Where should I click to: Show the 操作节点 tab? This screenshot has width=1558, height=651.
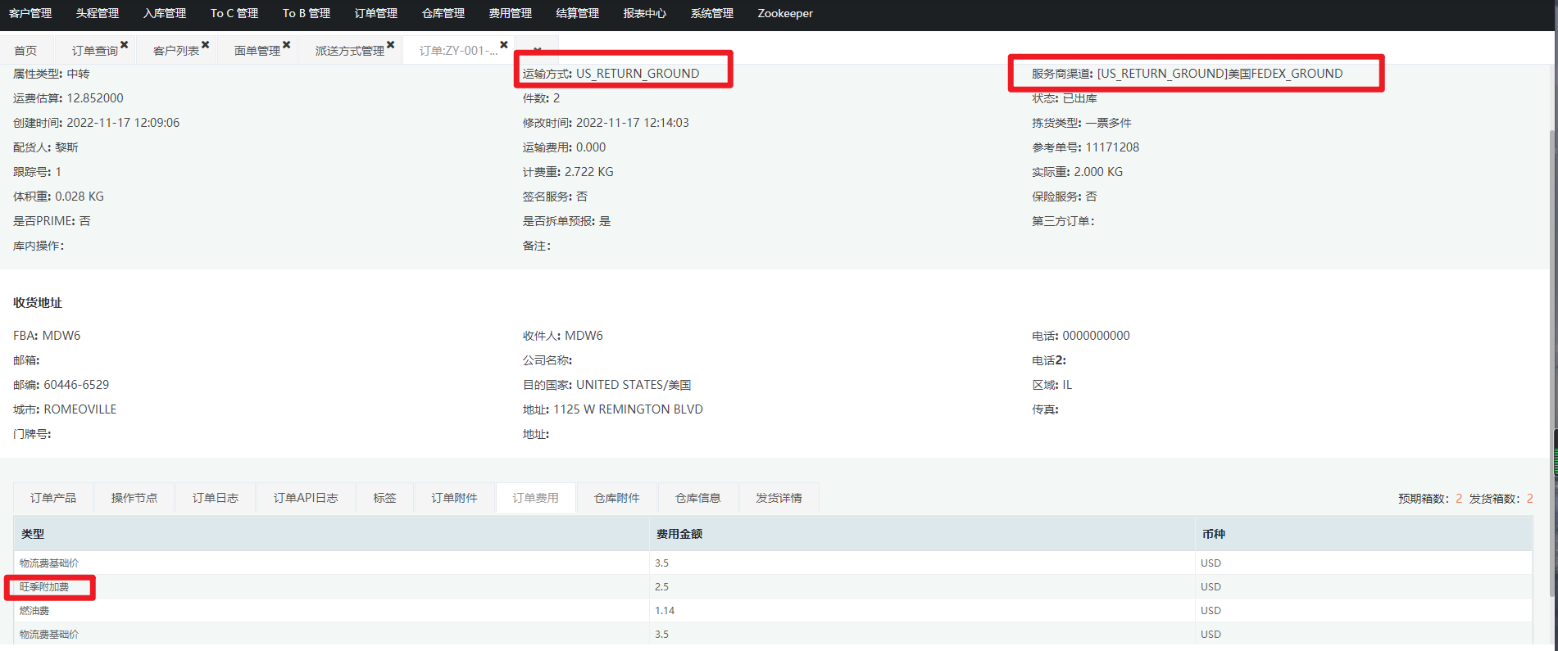click(x=134, y=498)
